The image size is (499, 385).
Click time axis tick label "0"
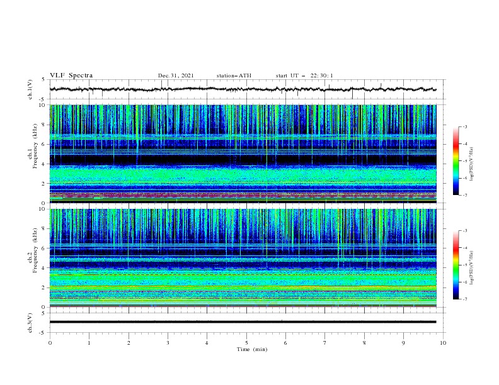[x=50, y=343]
